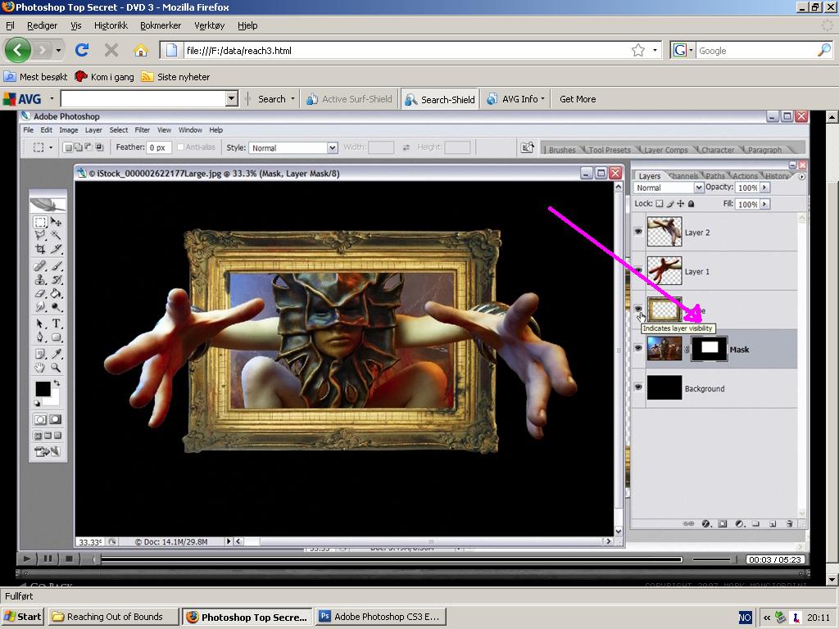Viewport: 839px width, 629px height.
Task: Select the Slice tool
Action: (56, 249)
